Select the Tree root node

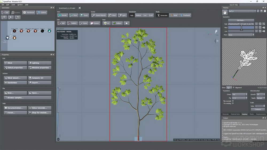point(7,38)
